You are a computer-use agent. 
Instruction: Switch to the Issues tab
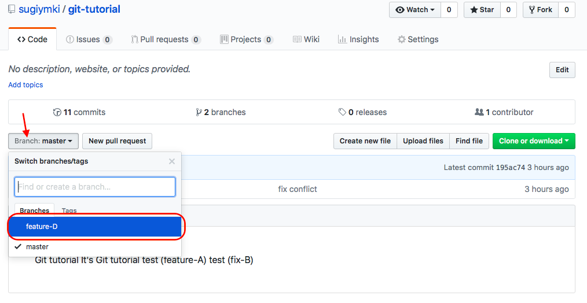pyautogui.click(x=88, y=39)
